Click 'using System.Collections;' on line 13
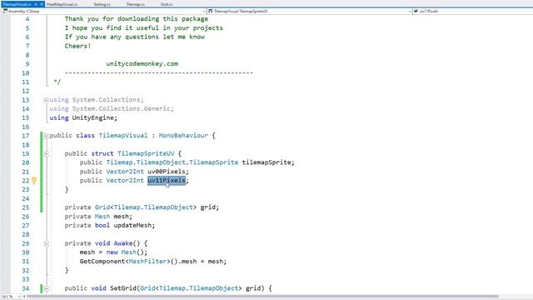The height and width of the screenshot is (300, 533). point(97,100)
